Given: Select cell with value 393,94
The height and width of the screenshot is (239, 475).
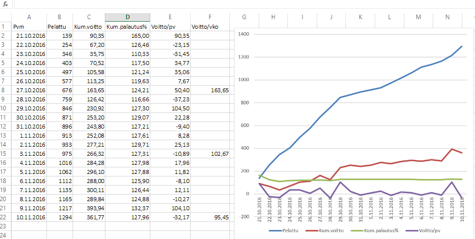Looking at the screenshot, I should [89, 208].
